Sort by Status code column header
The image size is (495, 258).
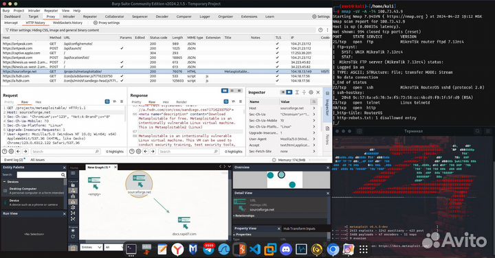(x=159, y=38)
